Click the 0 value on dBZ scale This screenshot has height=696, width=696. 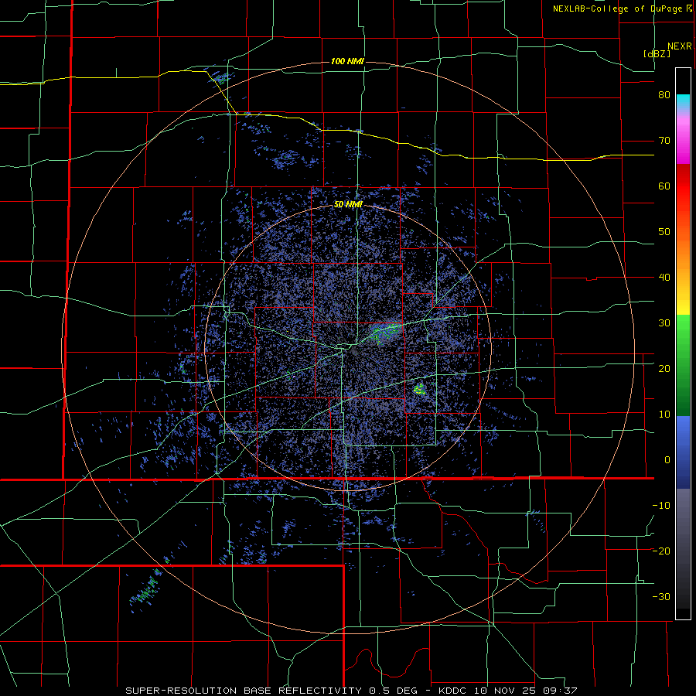667,460
